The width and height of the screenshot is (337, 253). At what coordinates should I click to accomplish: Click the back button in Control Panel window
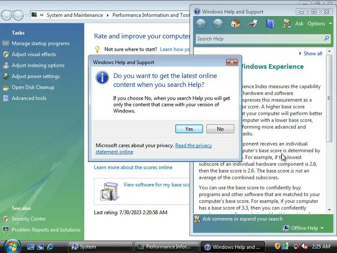[x=6, y=15]
